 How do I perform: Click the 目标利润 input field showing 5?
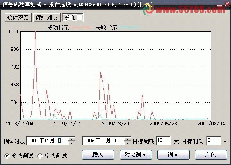[214, 141]
